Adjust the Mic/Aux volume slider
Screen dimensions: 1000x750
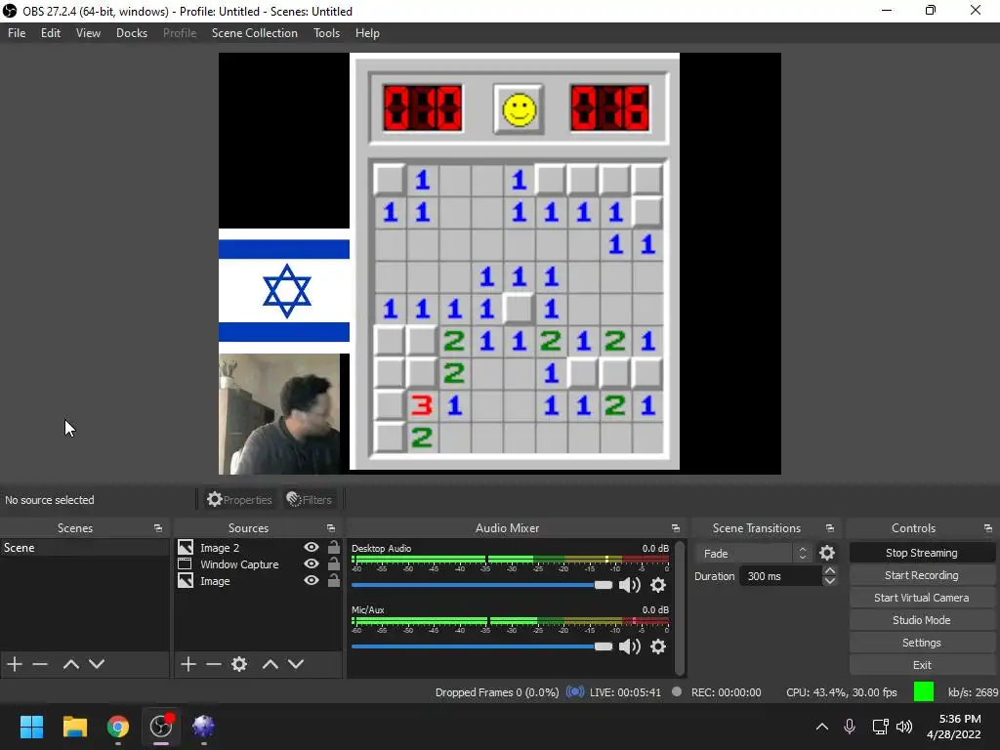[x=481, y=646]
